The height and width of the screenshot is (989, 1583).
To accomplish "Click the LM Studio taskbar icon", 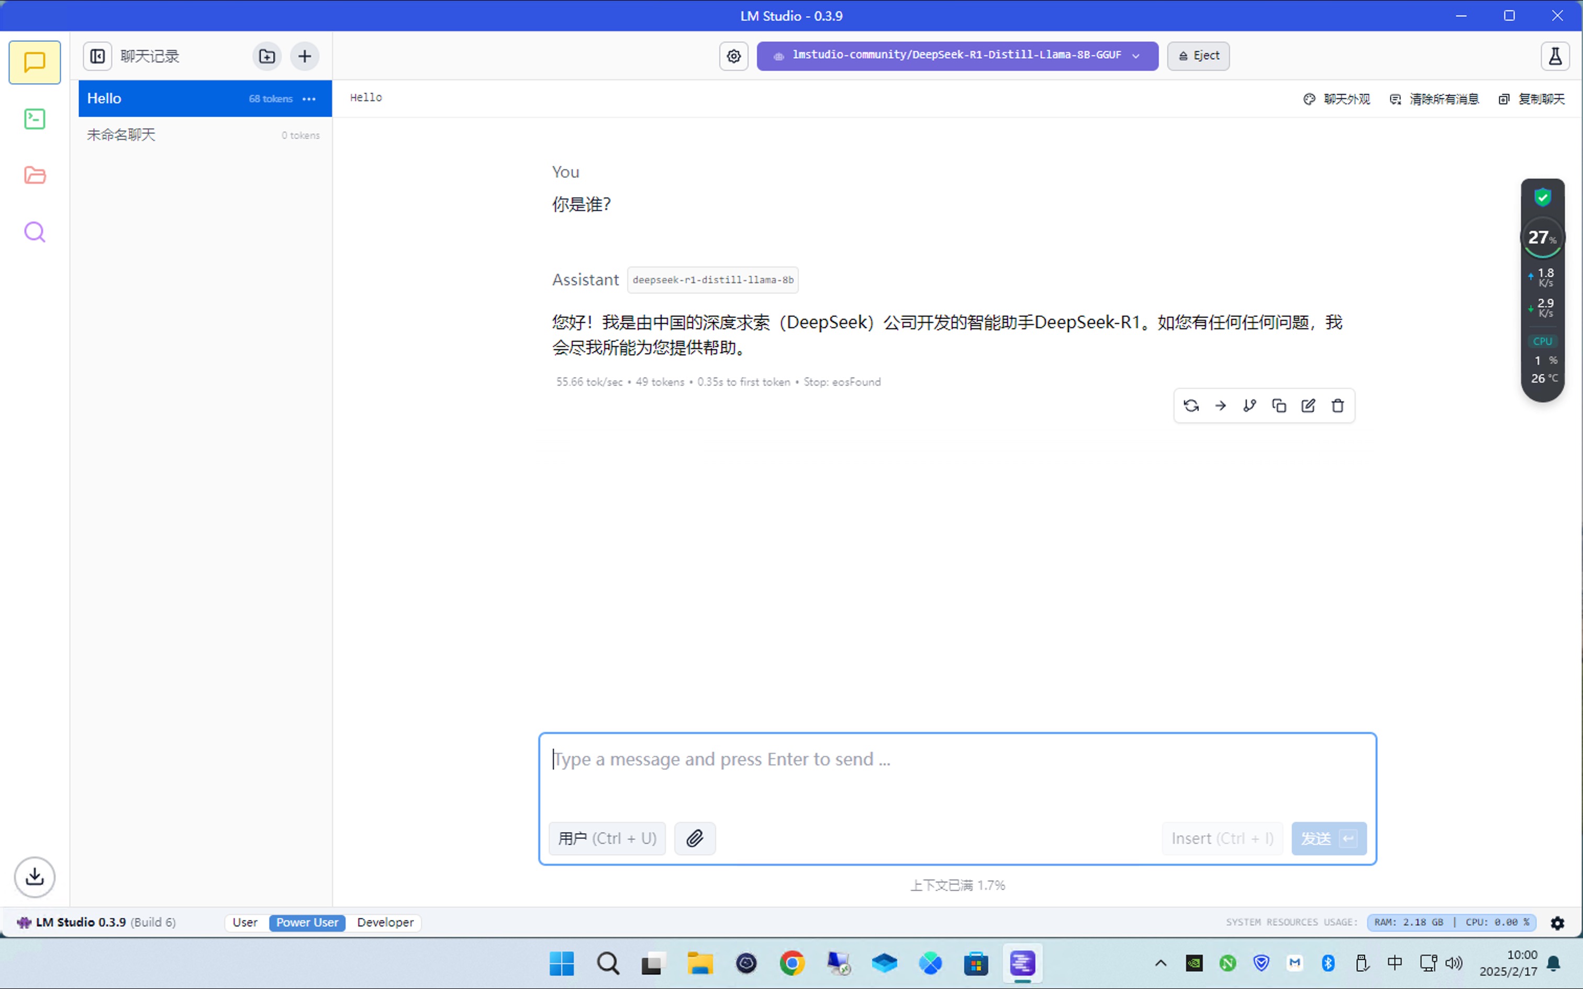I will coord(1022,963).
